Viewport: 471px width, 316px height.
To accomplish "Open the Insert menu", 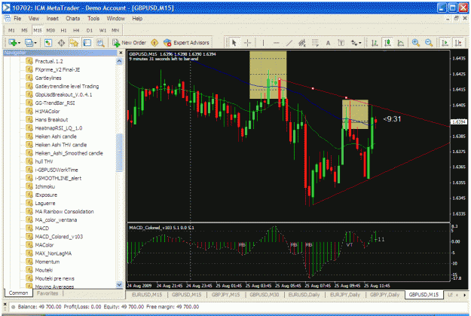I will [x=52, y=18].
